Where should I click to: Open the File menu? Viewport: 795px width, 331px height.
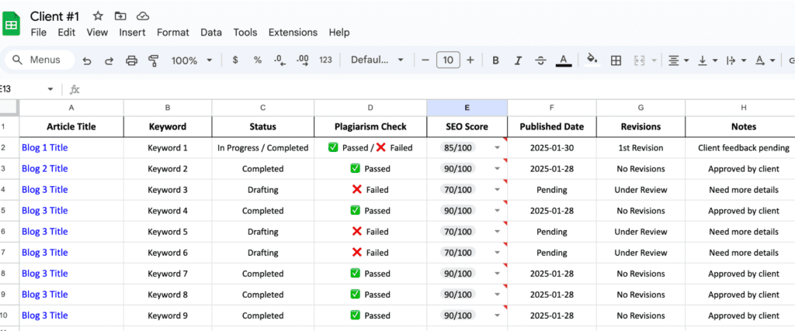tap(39, 33)
